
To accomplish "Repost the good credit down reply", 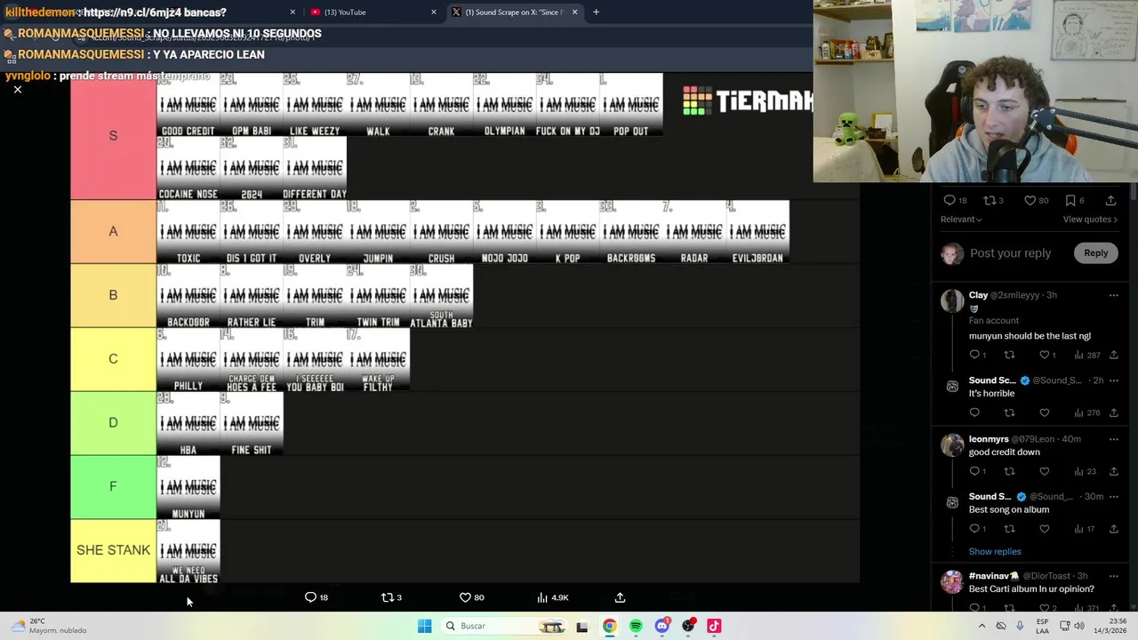I will click(x=1009, y=471).
